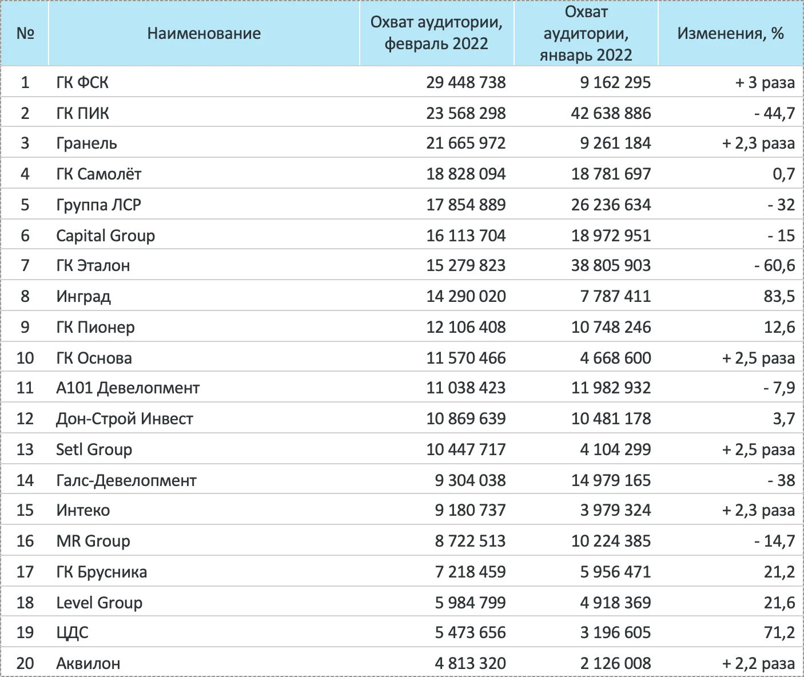Select the "Setl Group" row name
Image resolution: width=804 pixels, height=677 pixels.
(94, 449)
